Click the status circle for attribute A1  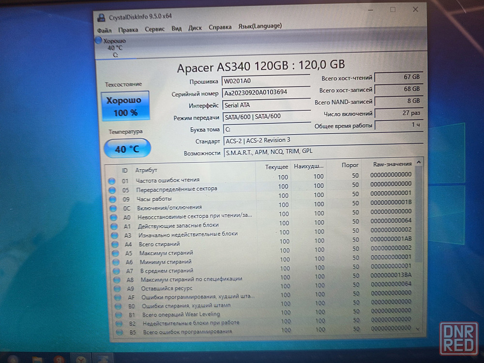tap(114, 226)
